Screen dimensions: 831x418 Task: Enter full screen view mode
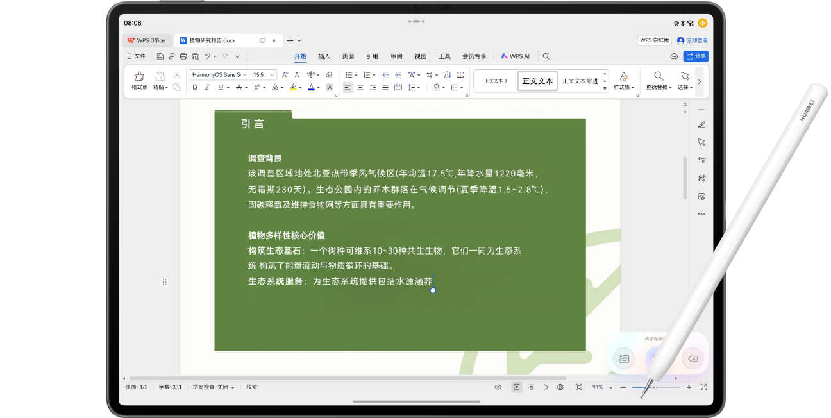(703, 387)
